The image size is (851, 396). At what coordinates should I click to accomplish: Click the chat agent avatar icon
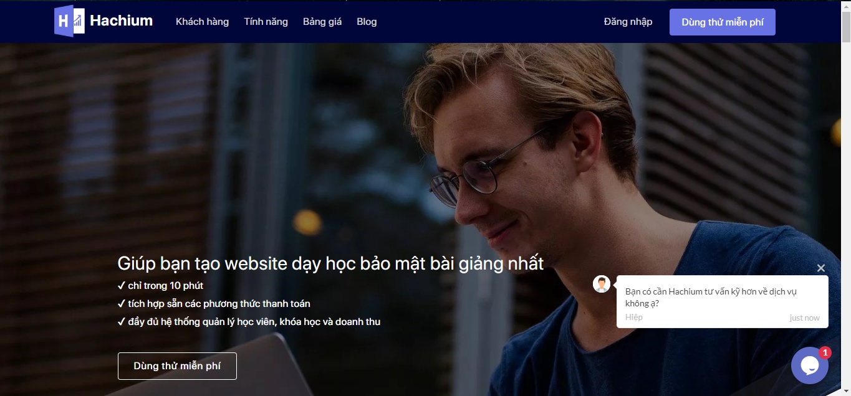[602, 284]
